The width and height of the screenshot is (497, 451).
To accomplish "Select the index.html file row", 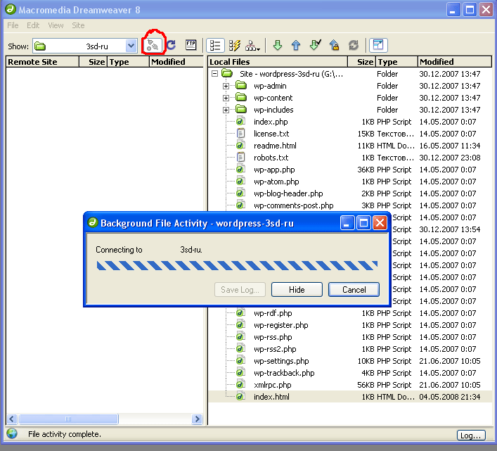I will click(350, 396).
